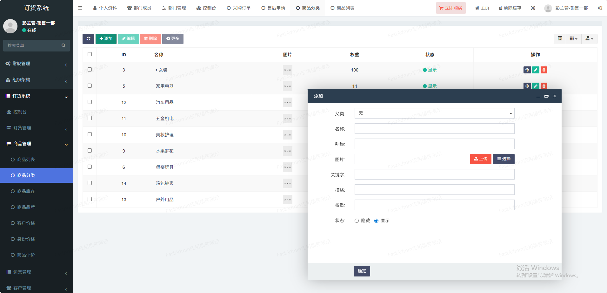The image size is (607, 293).
Task: Click the fullscreen icon in top bar
Action: pyautogui.click(x=533, y=8)
